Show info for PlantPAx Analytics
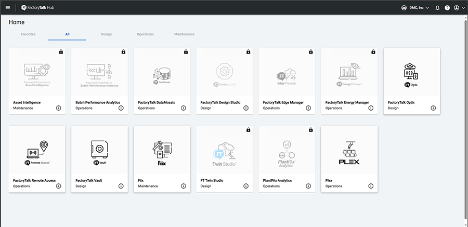The width and height of the screenshot is (468, 227). click(x=308, y=186)
